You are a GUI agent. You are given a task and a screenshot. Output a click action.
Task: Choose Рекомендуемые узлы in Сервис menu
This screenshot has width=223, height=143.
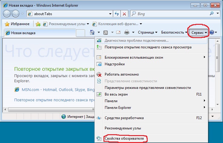(151, 128)
